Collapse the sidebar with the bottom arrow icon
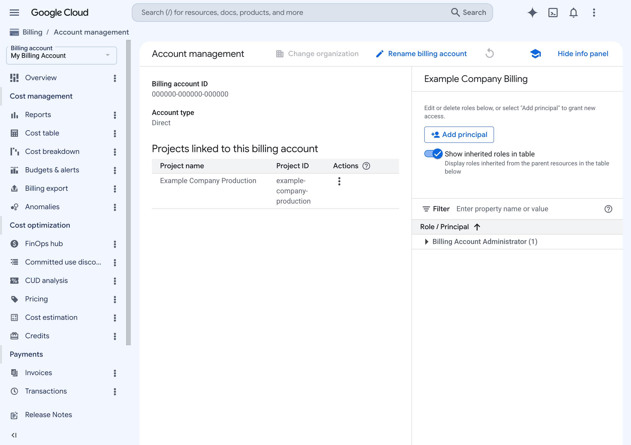The image size is (631, 445). 14,435
